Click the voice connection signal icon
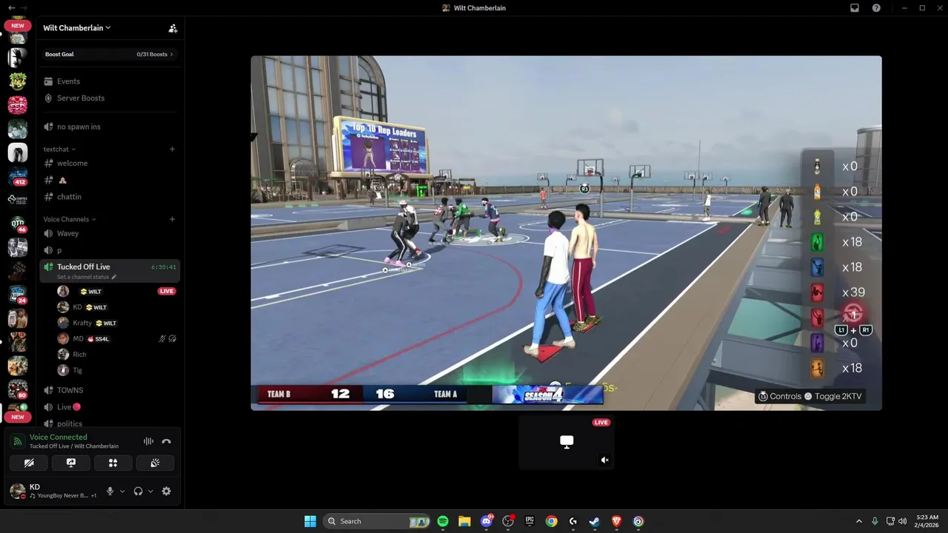Screen dimensions: 948x533 pyautogui.click(x=18, y=441)
